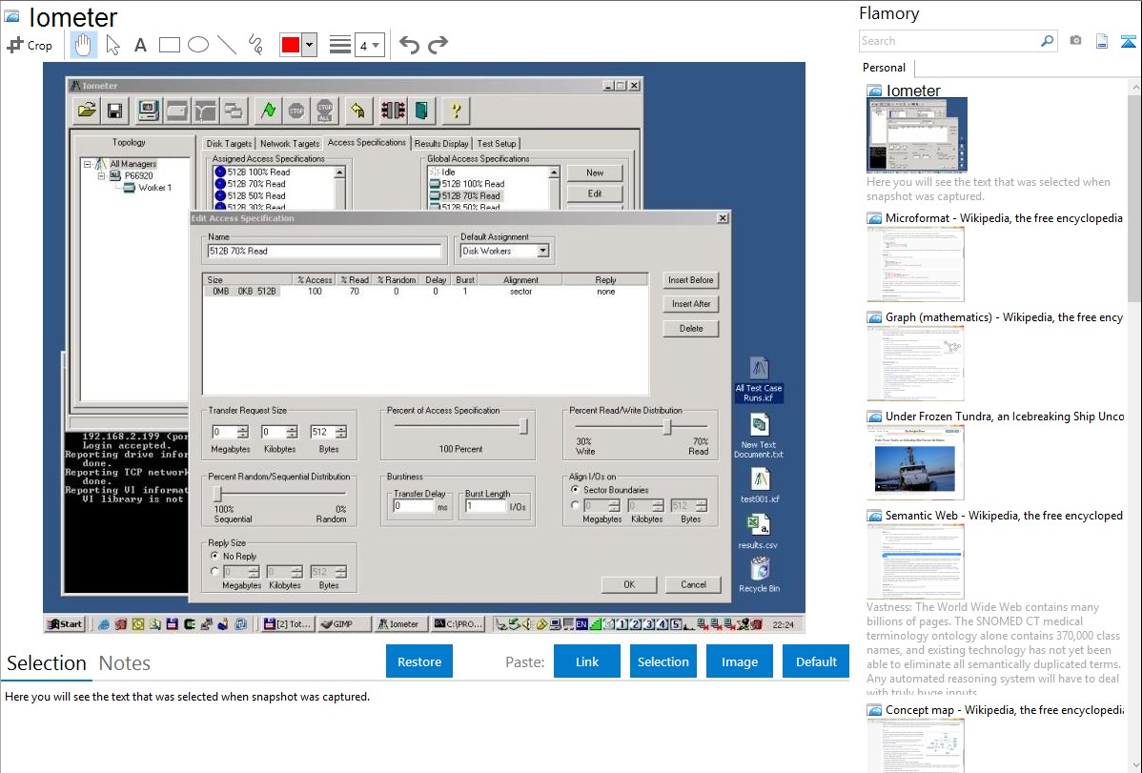Click the camera capture icon
The height and width of the screenshot is (773, 1142).
1075,41
